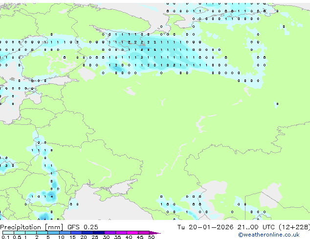This screenshot has height=239, width=310.
Task: Click the legend label '25'
Action: (x=95, y=237)
